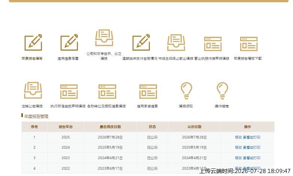Screen dimensions: 293x176
Task: Select the 2025 report year cell
Action: [x=66, y=137]
